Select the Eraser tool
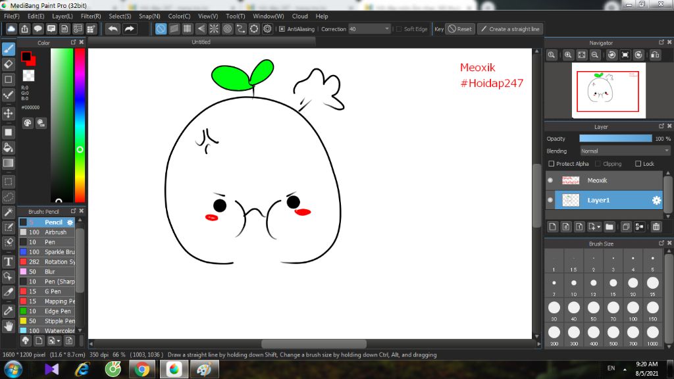This screenshot has height=379, width=674. (x=8, y=64)
